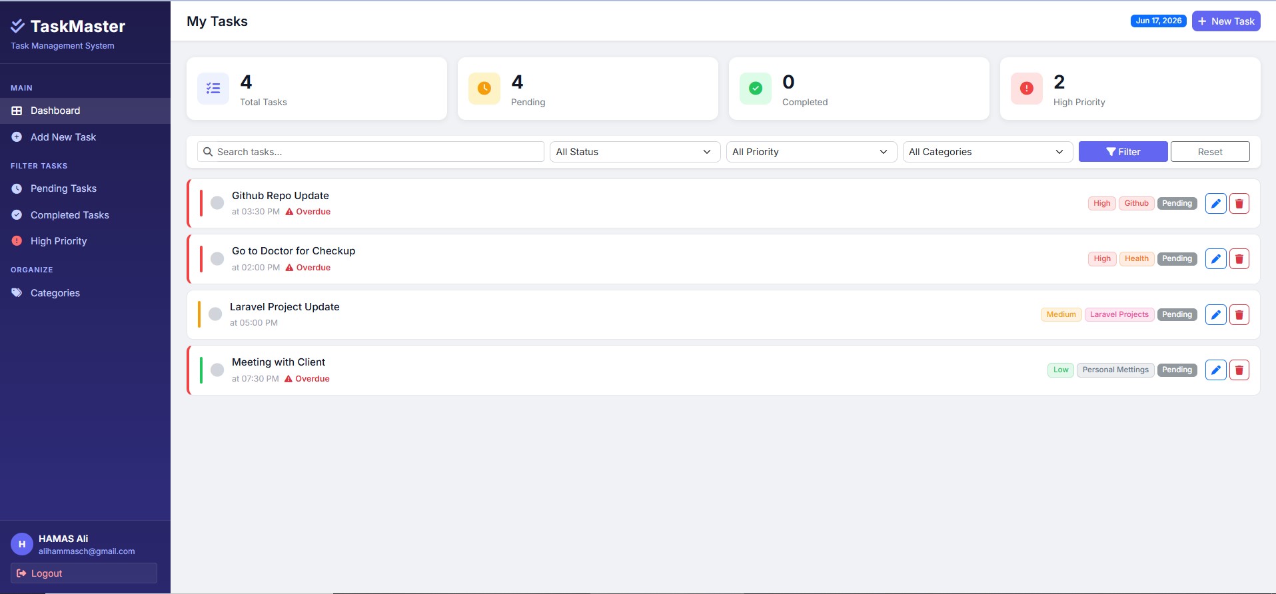Delete the Github Repo Update task
The height and width of the screenshot is (594, 1276).
(1239, 204)
